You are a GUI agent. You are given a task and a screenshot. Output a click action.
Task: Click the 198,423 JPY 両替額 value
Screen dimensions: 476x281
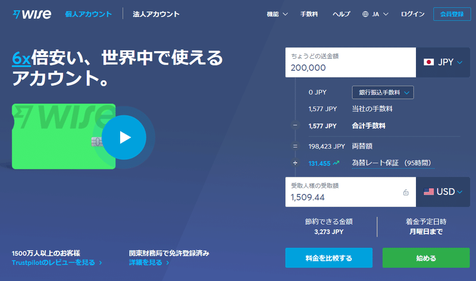click(x=327, y=146)
